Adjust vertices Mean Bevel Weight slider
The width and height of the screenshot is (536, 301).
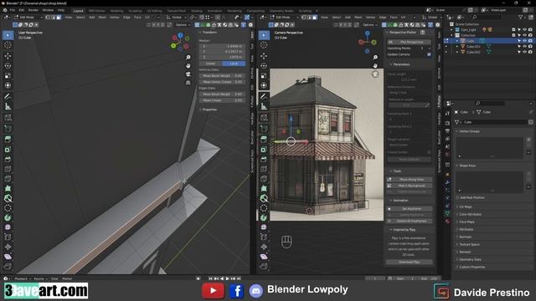click(222, 76)
